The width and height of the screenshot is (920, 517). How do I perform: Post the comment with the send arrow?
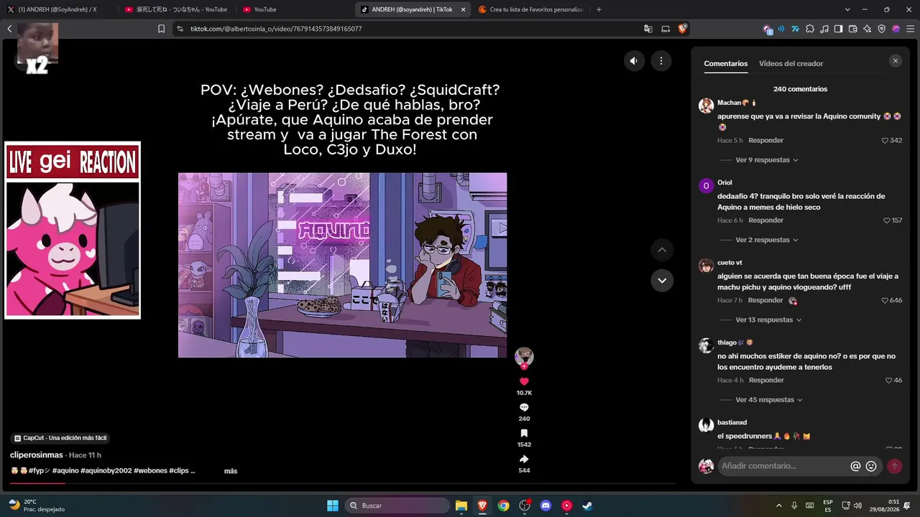coord(894,466)
